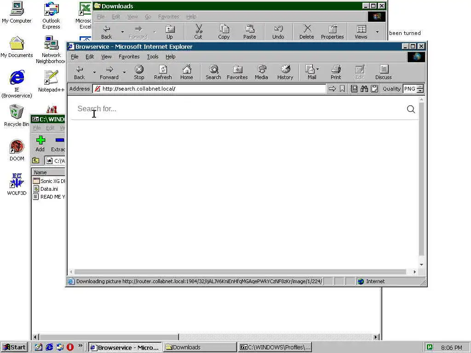
Task: Click the Stop icon in the IE toolbar
Action: pyautogui.click(x=139, y=72)
